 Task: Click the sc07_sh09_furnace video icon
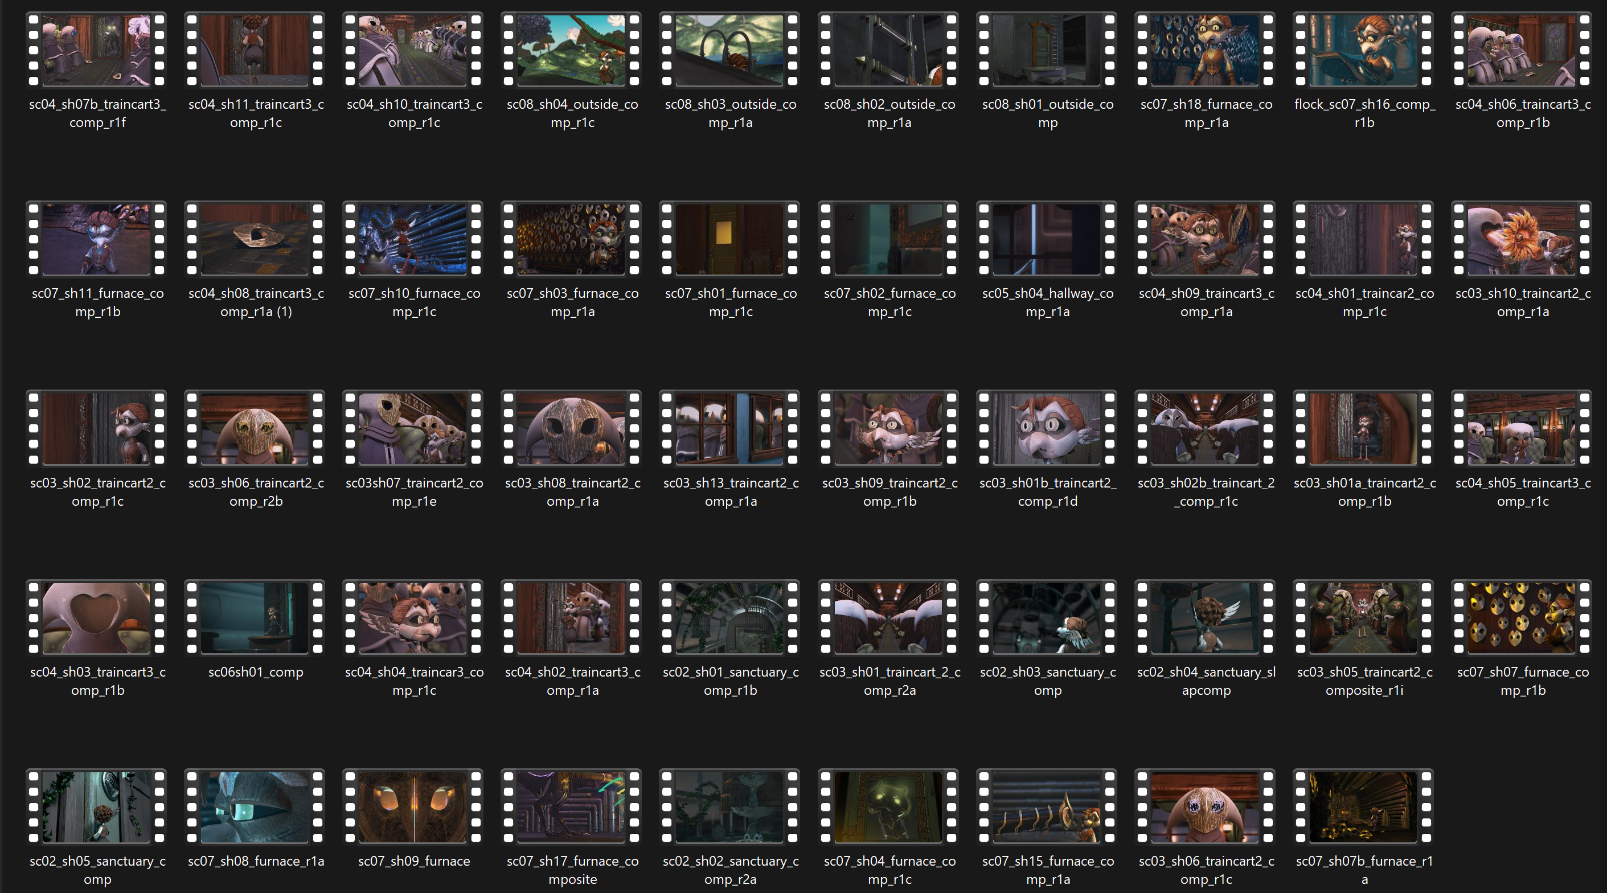tap(413, 807)
